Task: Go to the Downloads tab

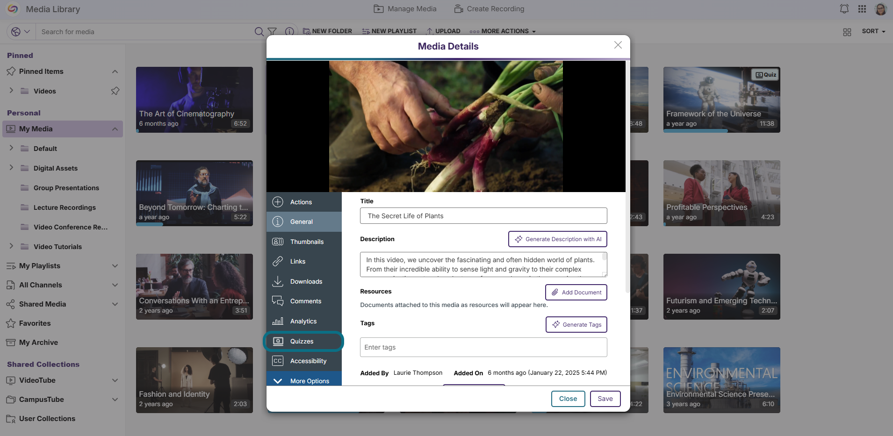Action: point(304,281)
